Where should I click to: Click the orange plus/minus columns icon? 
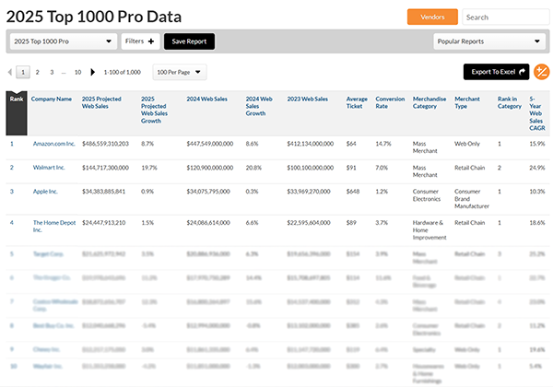541,72
